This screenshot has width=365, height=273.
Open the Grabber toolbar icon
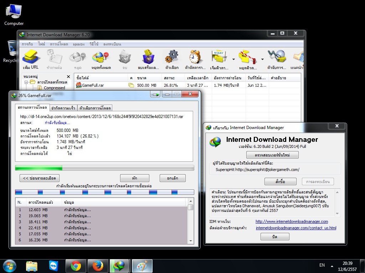click(x=277, y=59)
